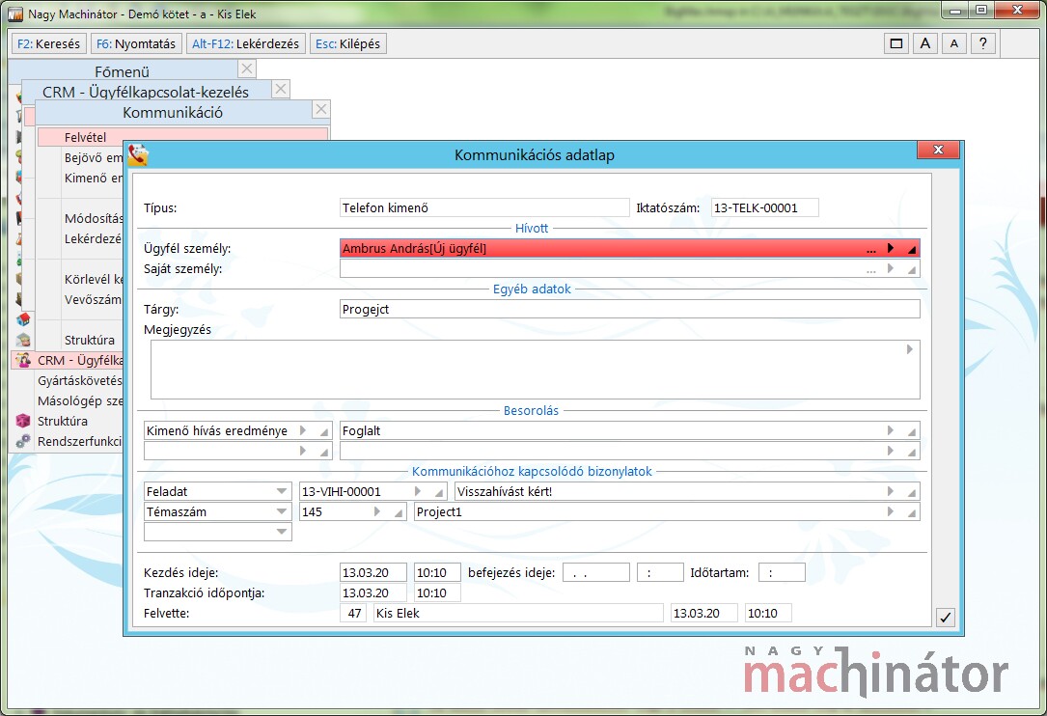Click the Kezdés ideje date field
The image size is (1047, 716).
tap(373, 572)
